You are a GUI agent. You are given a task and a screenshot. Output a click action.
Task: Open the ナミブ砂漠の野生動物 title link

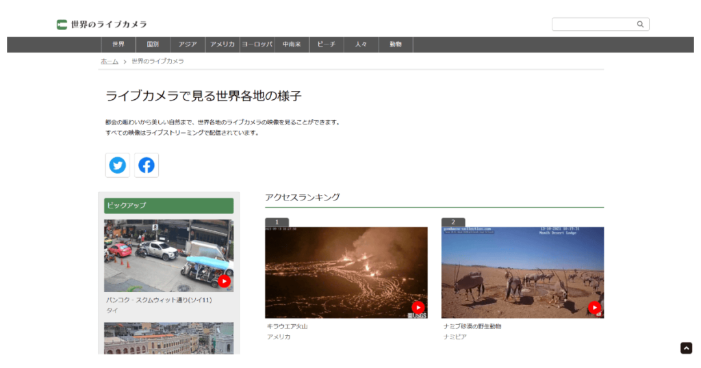pyautogui.click(x=472, y=326)
